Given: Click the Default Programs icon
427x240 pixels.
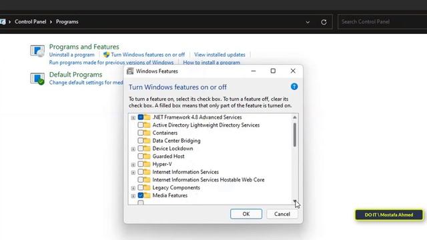Looking at the screenshot, I should coord(37,79).
